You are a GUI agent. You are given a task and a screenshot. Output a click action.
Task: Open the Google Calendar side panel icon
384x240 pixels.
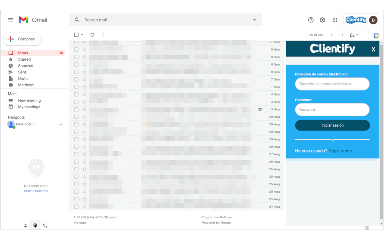click(376, 36)
